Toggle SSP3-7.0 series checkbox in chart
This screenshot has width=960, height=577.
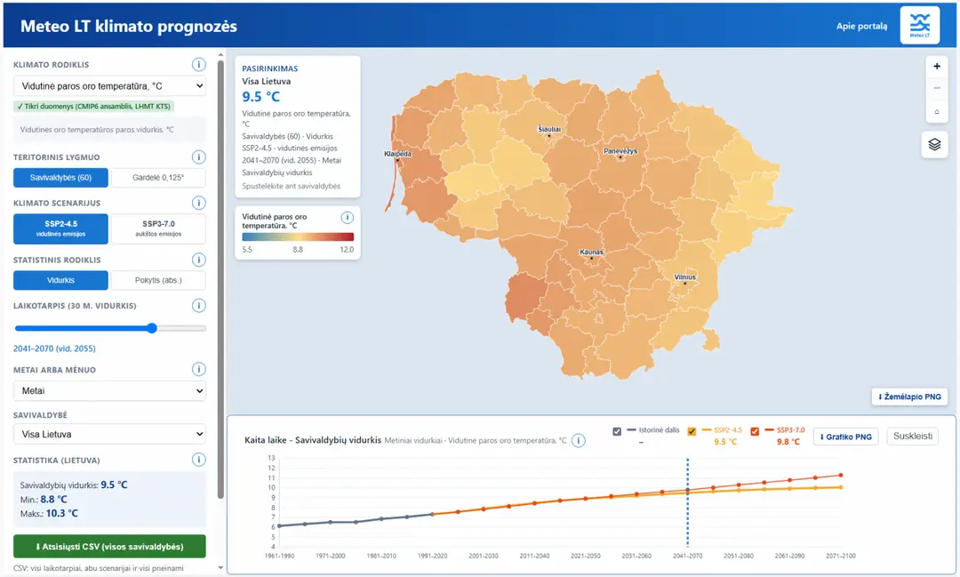click(x=755, y=431)
